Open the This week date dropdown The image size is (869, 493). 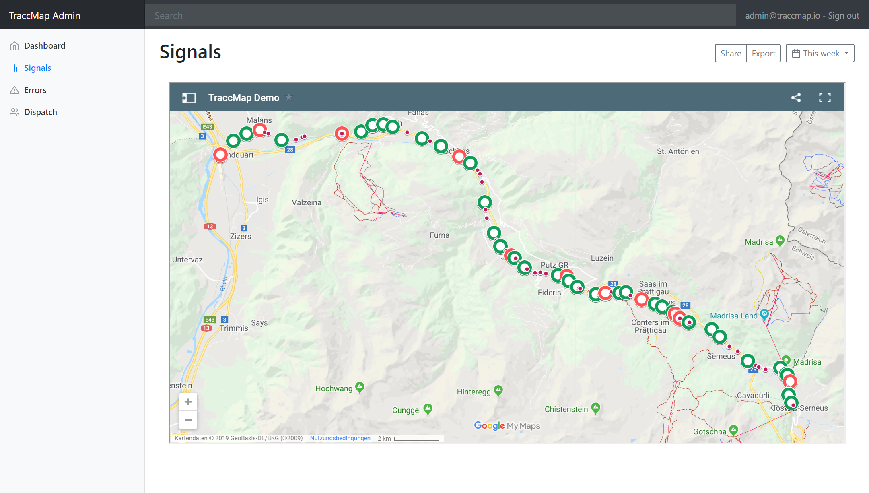(x=820, y=54)
